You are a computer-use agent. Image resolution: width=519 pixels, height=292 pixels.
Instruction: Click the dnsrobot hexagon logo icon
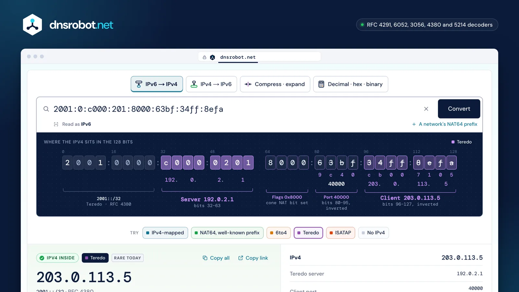click(32, 25)
